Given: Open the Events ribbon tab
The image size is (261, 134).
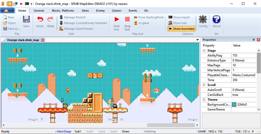Looking at the screenshot, I should point(133,11).
